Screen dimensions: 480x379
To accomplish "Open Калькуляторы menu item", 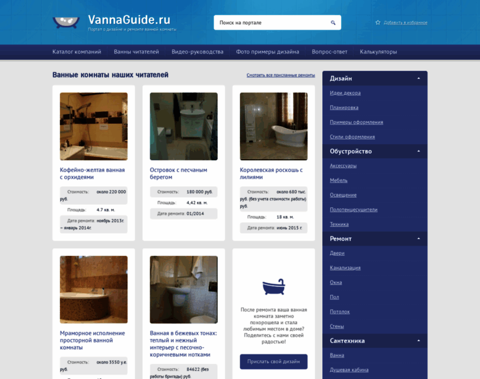I will click(x=378, y=52).
